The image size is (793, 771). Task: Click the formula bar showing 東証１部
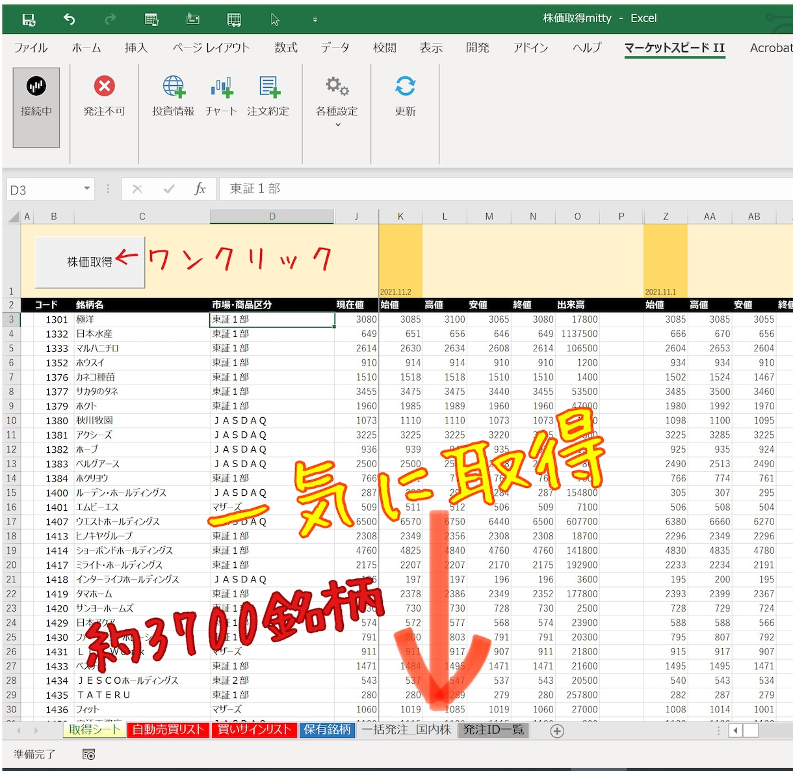coord(506,189)
